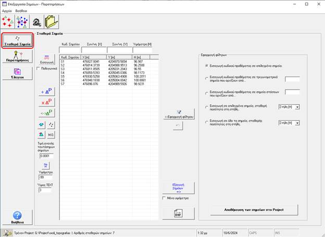Open the Αρχείο menu

click(x=7, y=10)
